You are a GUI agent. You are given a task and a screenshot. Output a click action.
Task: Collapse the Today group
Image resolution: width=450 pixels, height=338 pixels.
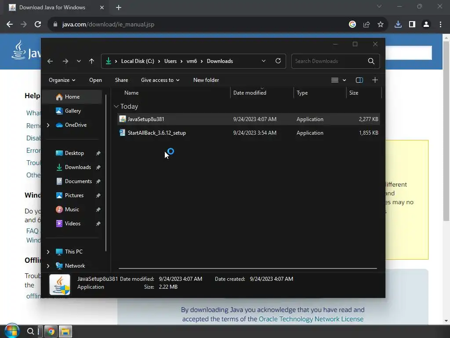pyautogui.click(x=116, y=107)
